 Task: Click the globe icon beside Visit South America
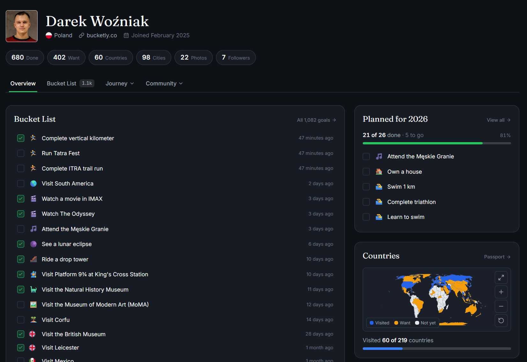click(33, 184)
